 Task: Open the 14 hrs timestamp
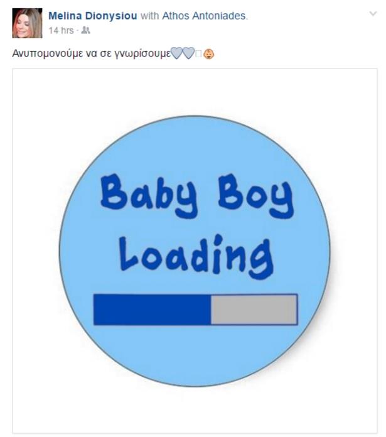click(x=61, y=30)
